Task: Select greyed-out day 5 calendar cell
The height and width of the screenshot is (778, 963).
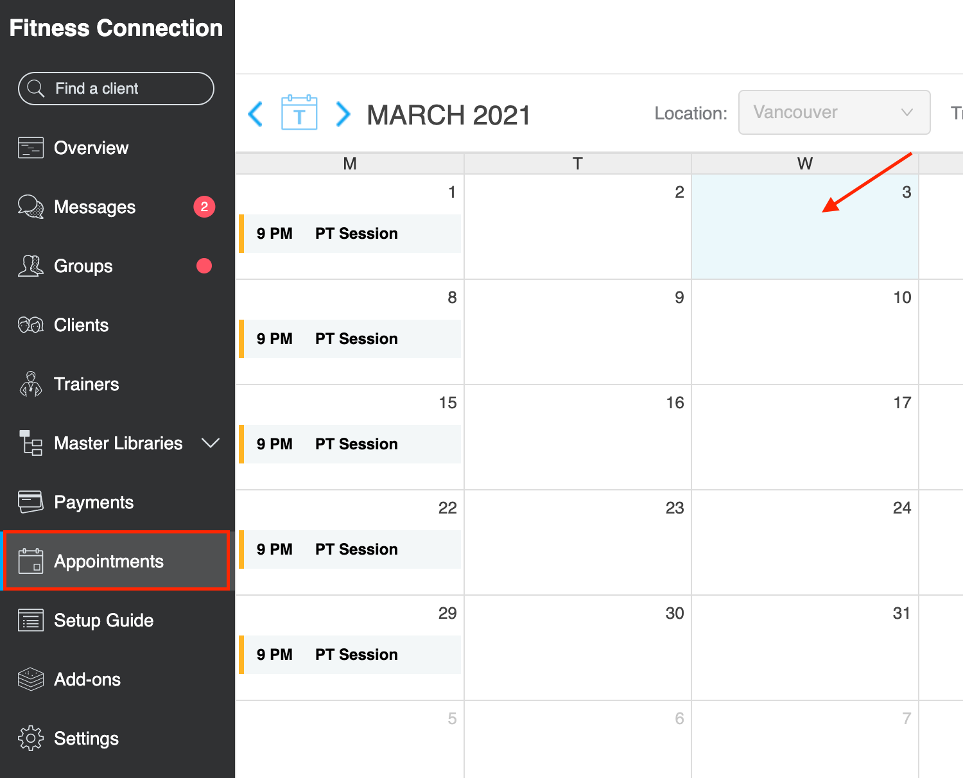Action: [x=350, y=739]
